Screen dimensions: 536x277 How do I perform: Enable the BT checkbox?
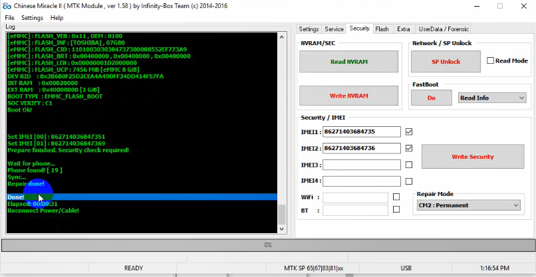pos(396,209)
